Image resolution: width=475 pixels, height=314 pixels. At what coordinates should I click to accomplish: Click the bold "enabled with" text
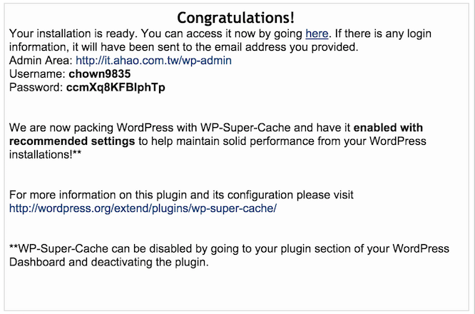click(388, 128)
